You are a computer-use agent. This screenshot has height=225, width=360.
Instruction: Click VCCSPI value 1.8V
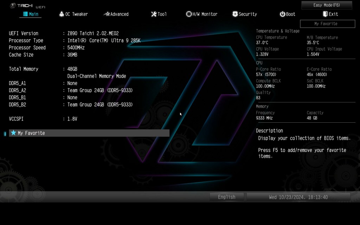pos(72,119)
